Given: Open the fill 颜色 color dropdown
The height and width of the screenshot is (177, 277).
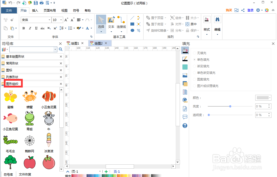Looking at the screenshot, I should [x=263, y=98].
